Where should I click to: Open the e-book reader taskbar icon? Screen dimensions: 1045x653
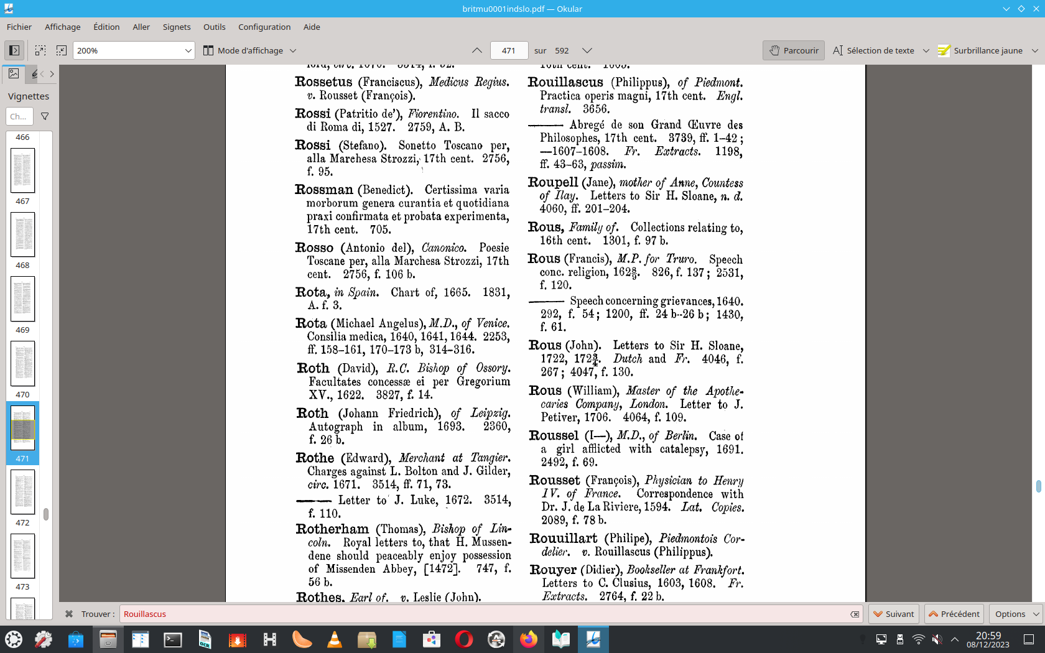(x=561, y=639)
